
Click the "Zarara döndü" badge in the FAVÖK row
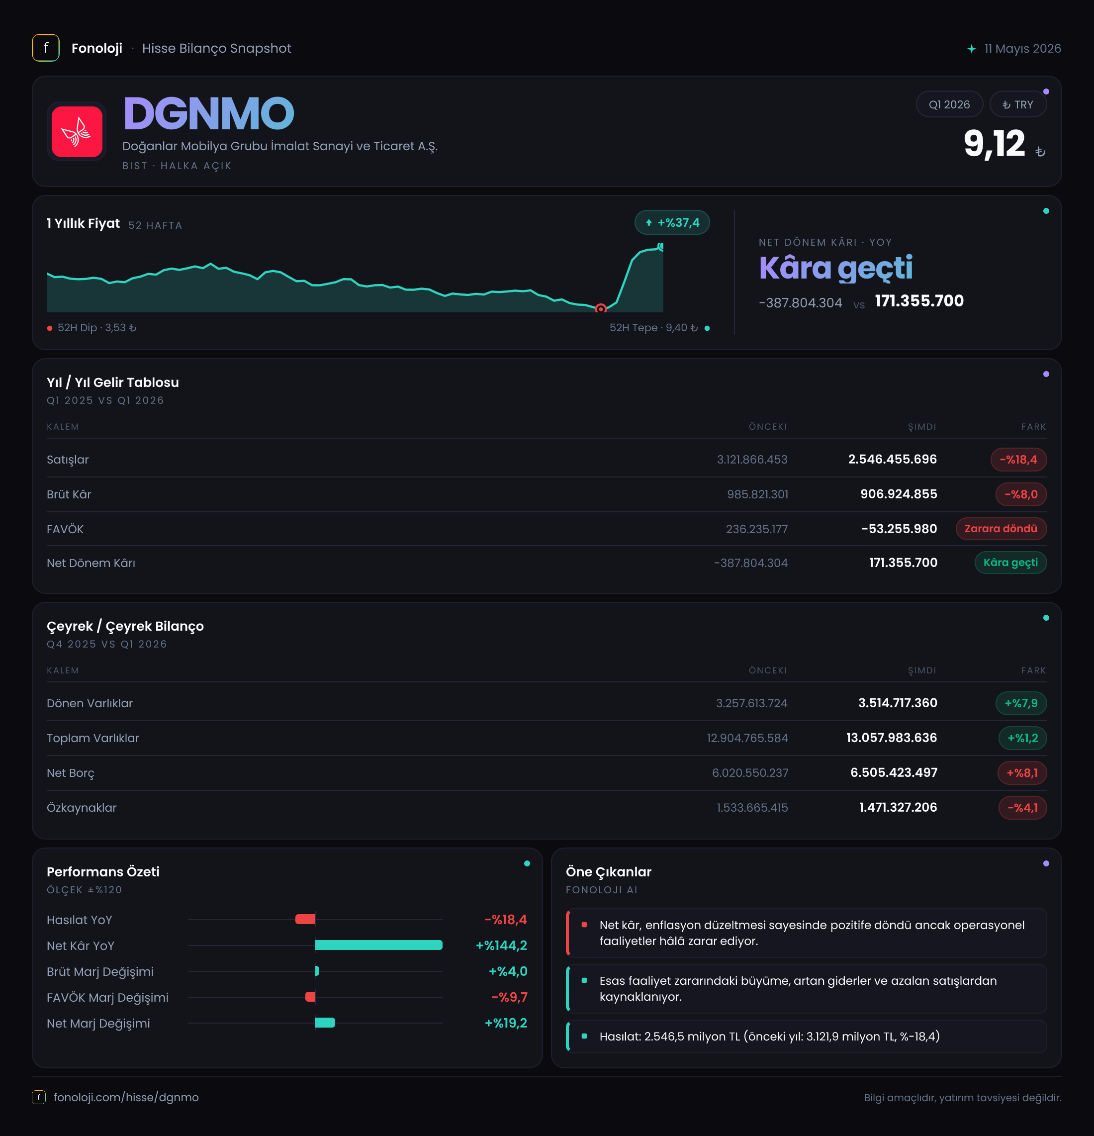(1001, 529)
